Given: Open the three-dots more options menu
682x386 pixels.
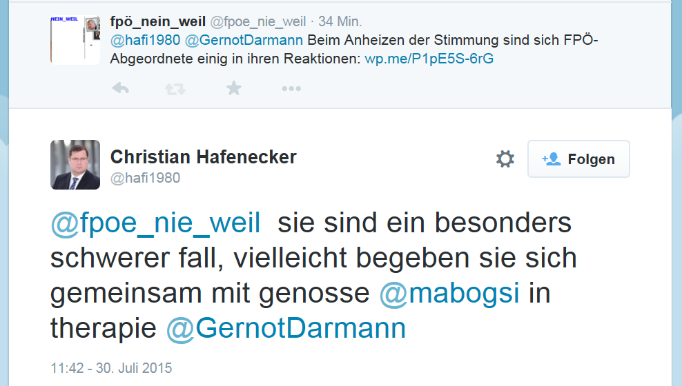Looking at the screenshot, I should coord(291,88).
